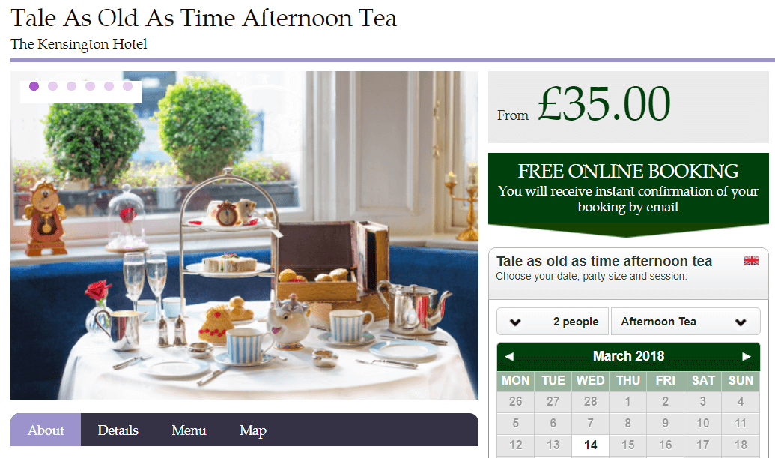
Task: Show the Map tab
Action: pos(253,430)
